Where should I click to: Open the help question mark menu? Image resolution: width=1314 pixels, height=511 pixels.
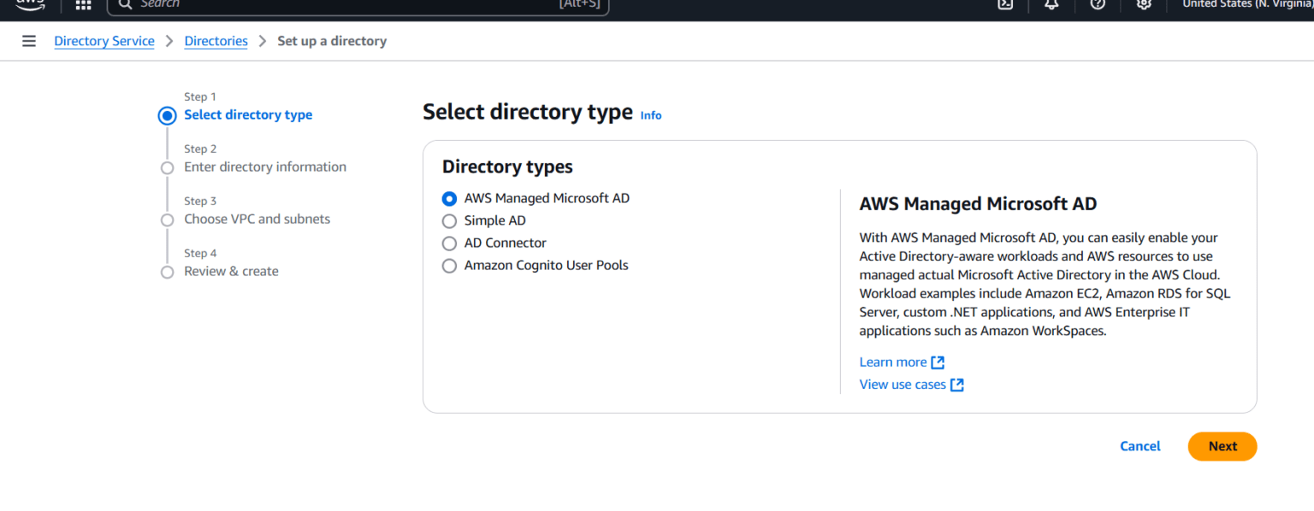click(x=1098, y=4)
